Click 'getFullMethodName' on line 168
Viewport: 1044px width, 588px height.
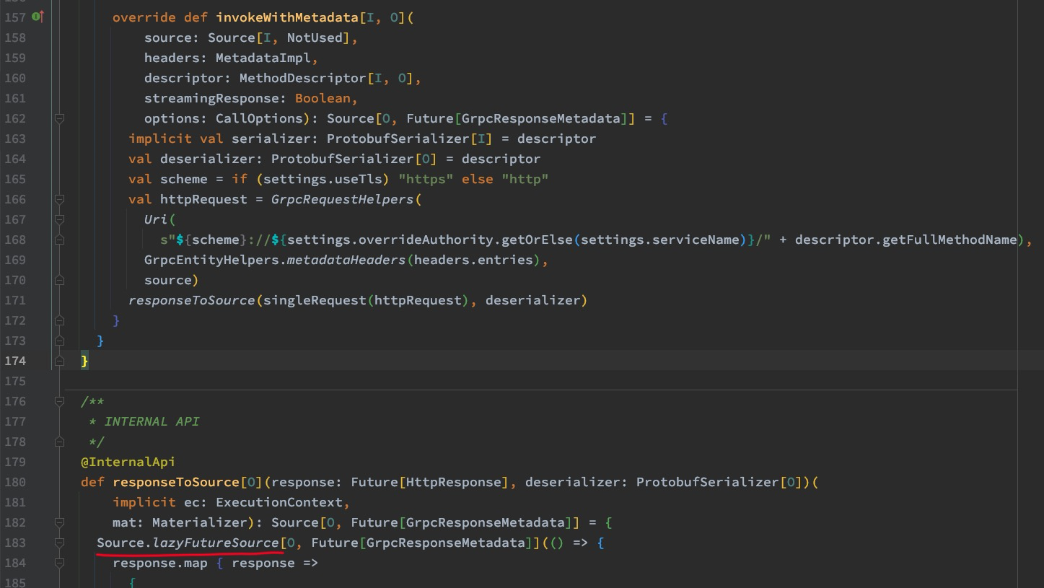[949, 240]
